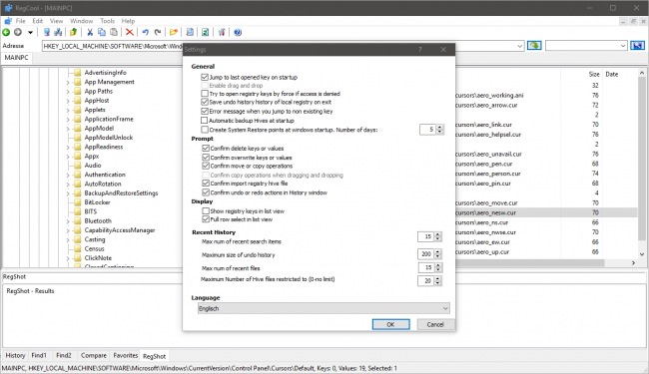This screenshot has width=649, height=374.
Task: Toggle Jump to last opened key on startup
Action: click(204, 77)
